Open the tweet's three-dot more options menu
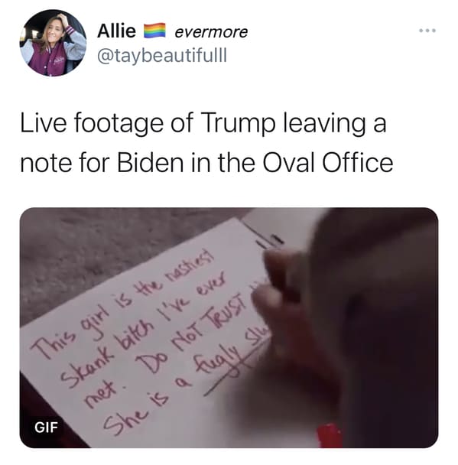 (427, 31)
